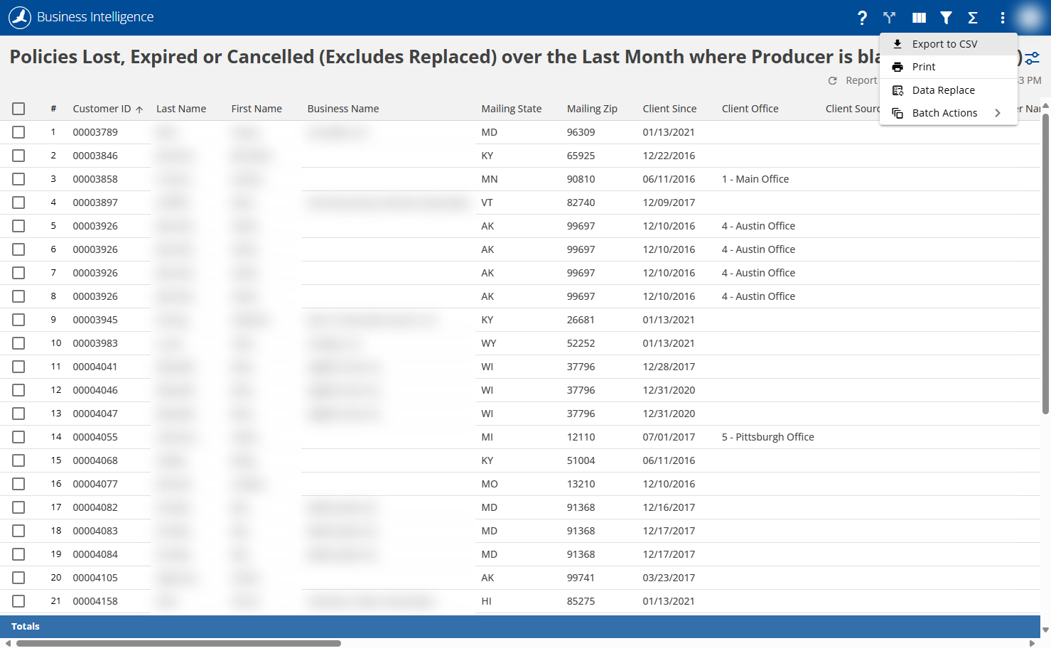
Task: Click the Totals footer row label
Action: pos(26,627)
